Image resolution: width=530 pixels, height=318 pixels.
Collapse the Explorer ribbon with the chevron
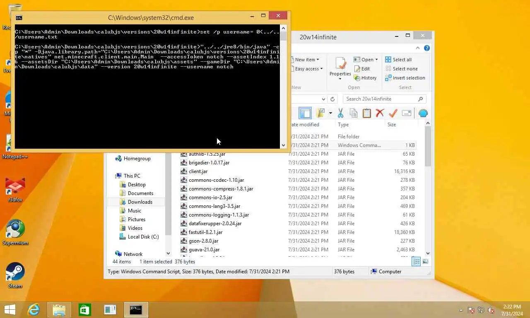tap(418, 48)
